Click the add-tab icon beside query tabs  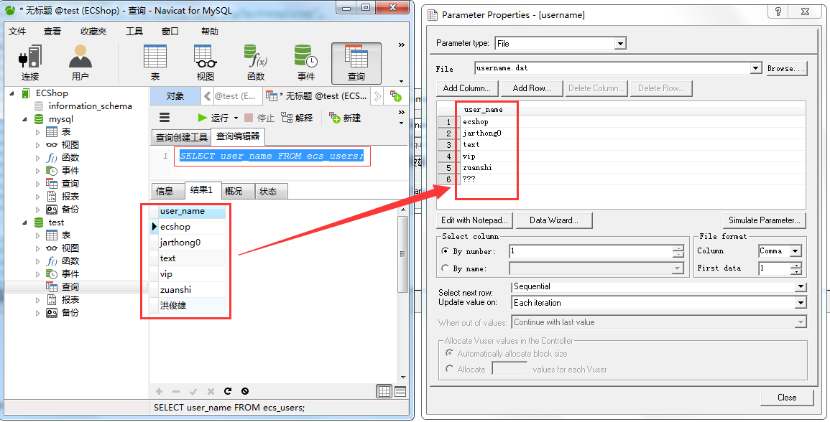395,96
